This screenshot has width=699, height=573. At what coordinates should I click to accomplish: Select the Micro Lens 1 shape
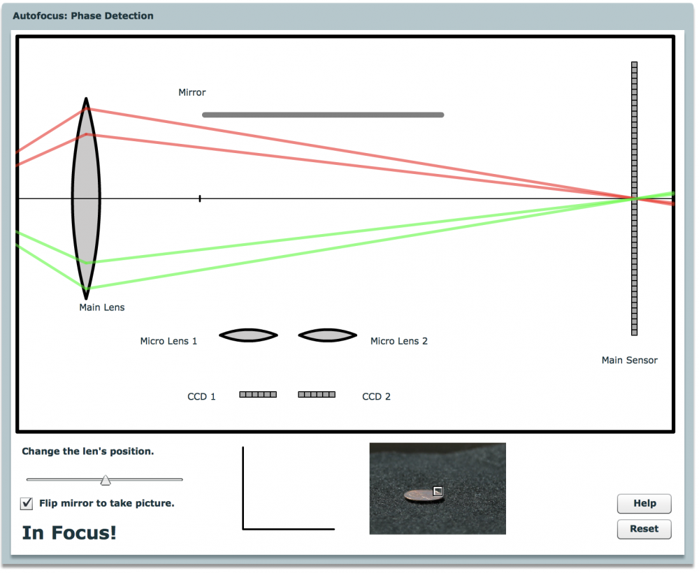[x=248, y=335]
